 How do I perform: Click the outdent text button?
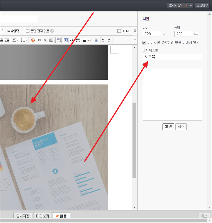[x=7, y=40]
